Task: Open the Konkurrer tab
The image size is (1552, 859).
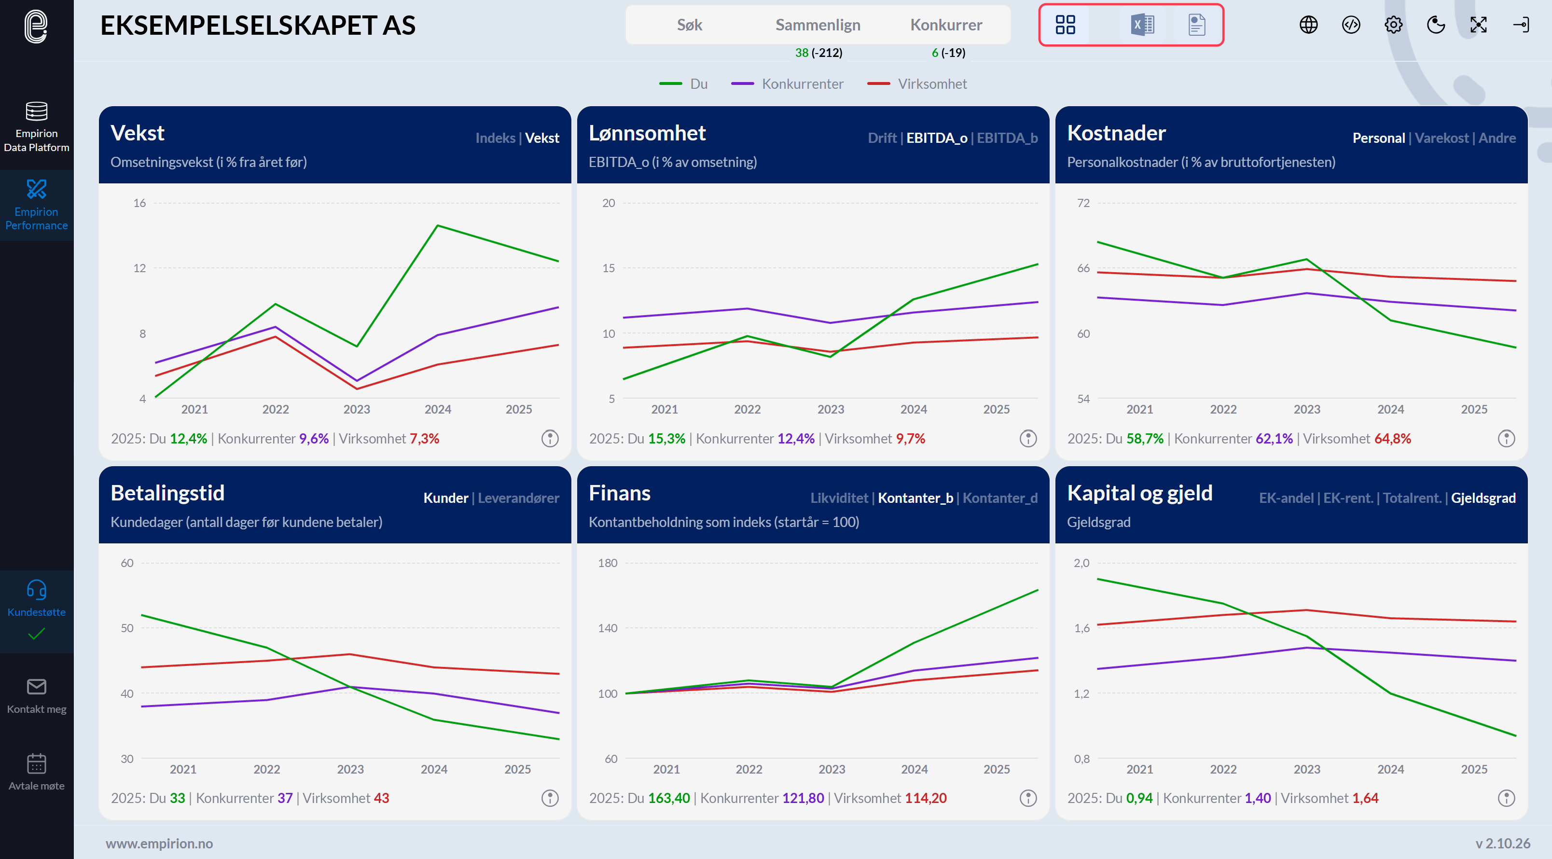Action: [946, 25]
